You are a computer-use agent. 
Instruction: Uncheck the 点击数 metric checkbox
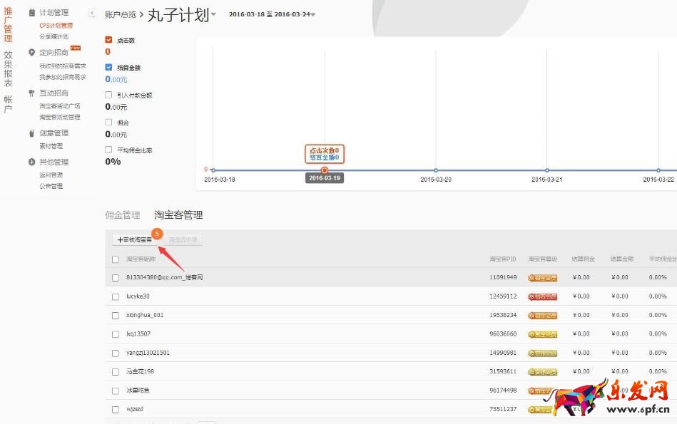tap(108, 41)
